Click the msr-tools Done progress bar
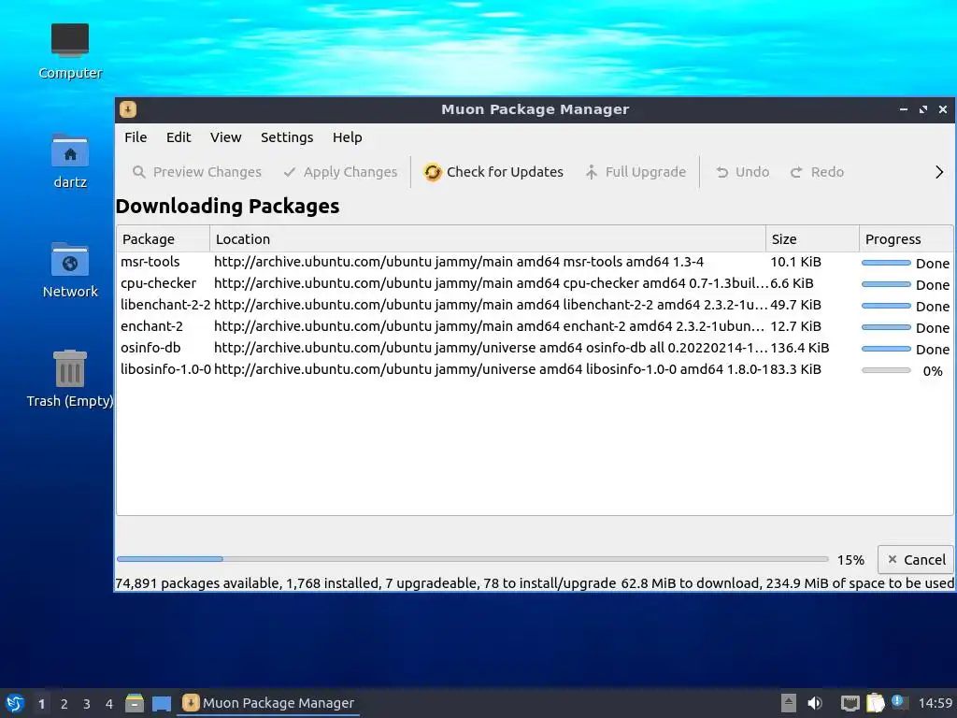Viewport: 957px width, 718px height. coord(886,263)
